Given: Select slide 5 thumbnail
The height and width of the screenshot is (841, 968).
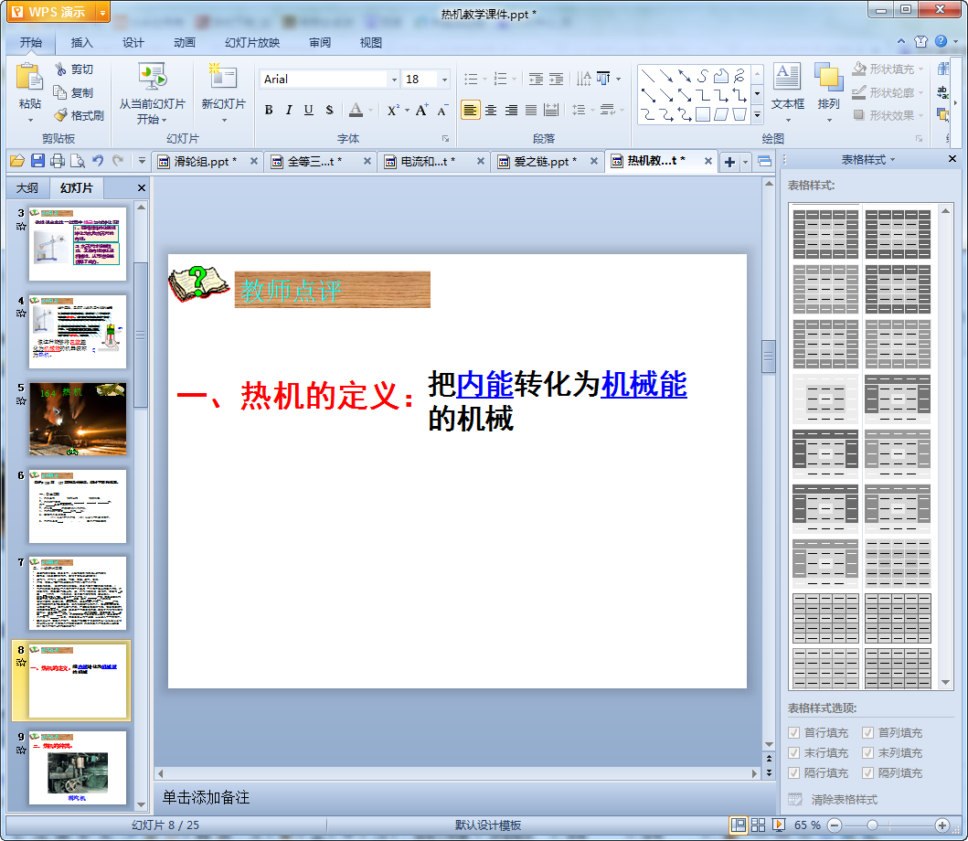Looking at the screenshot, I should 78,420.
